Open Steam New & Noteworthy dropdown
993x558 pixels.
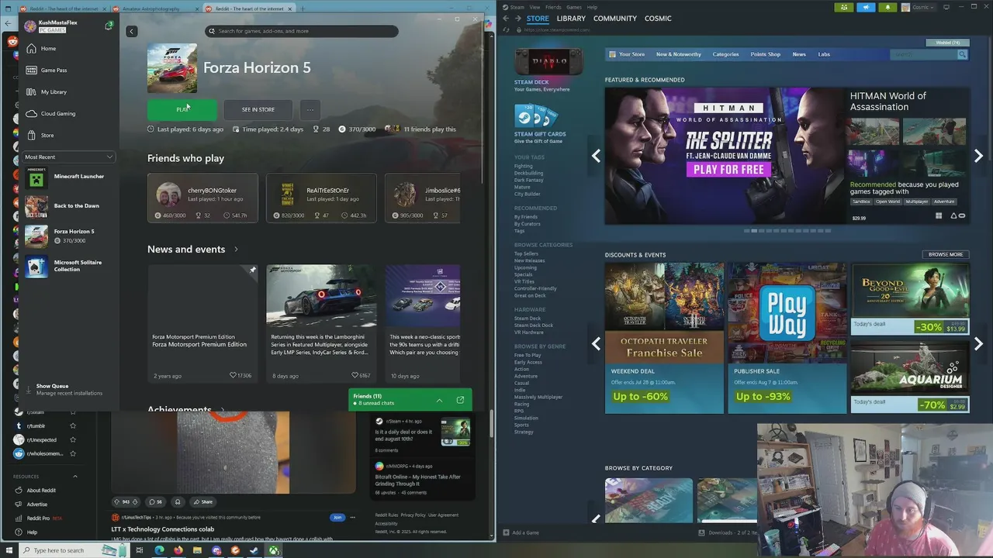click(x=678, y=54)
